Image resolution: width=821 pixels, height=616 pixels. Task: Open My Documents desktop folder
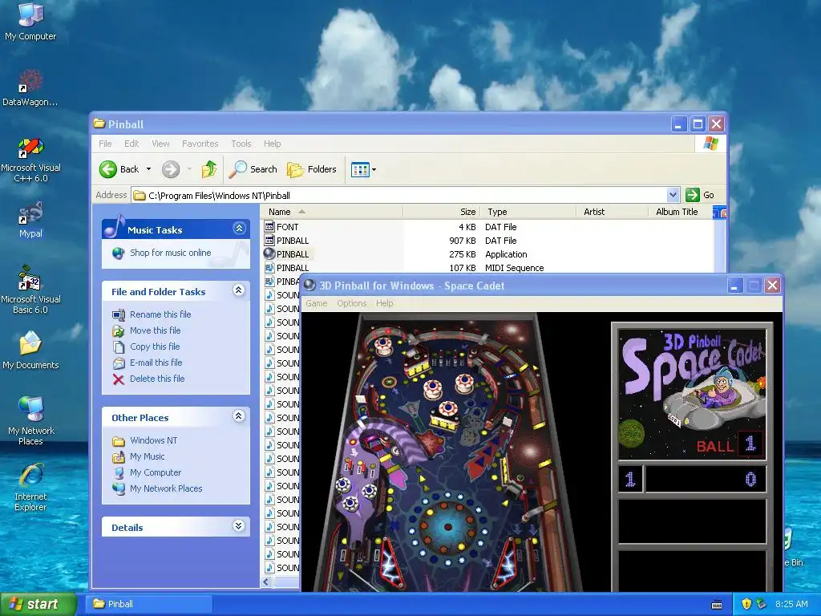[x=30, y=350]
